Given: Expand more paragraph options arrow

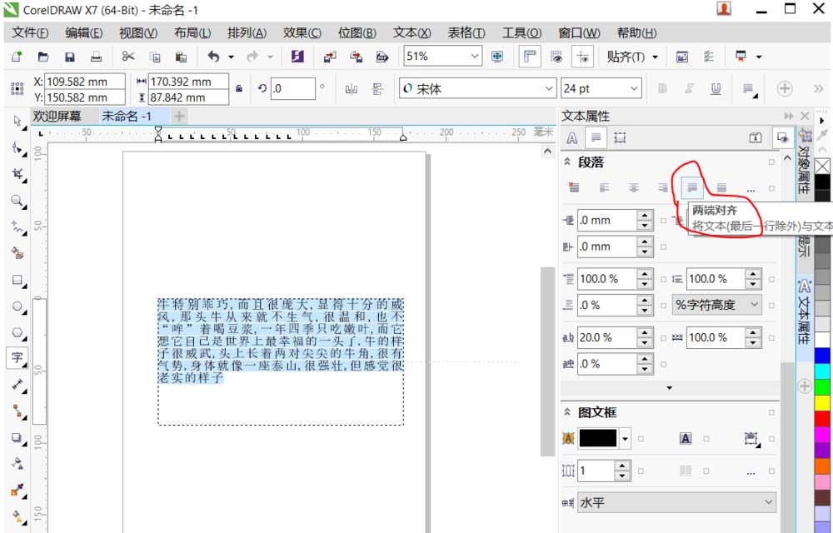Looking at the screenshot, I should 670,388.
